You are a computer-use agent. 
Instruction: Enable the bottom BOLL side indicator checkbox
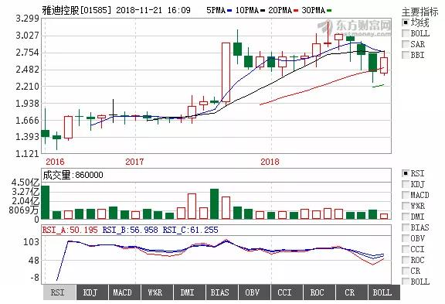point(406,282)
